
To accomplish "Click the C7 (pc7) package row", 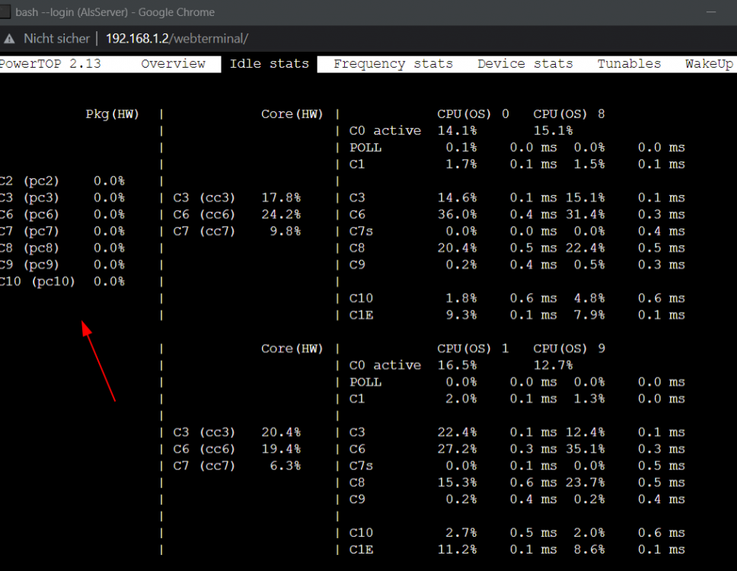I will click(62, 231).
